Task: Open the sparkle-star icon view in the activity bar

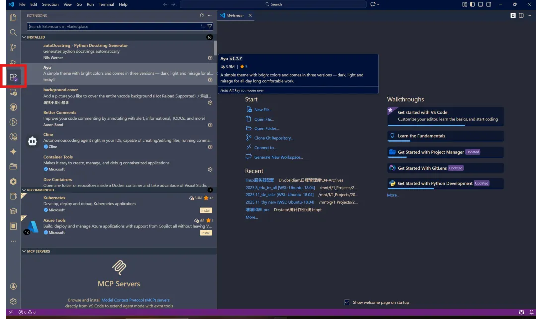Action: [x=13, y=152]
